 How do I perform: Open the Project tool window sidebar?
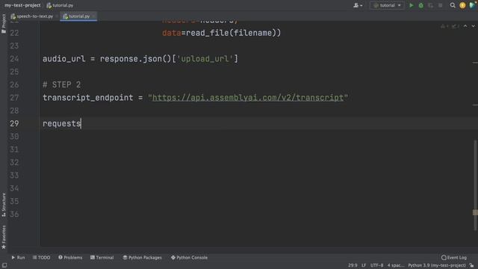pos(4,23)
